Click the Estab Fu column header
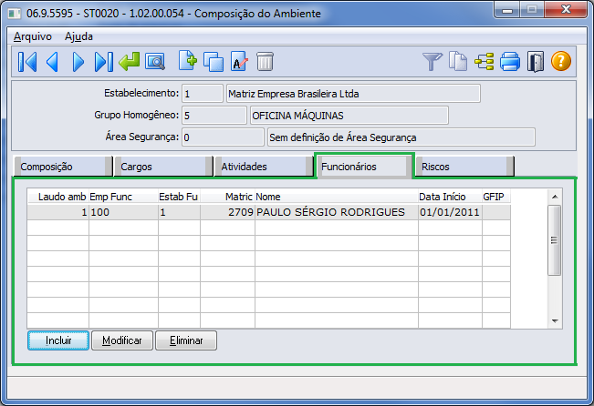The width and height of the screenshot is (594, 406). 179,197
